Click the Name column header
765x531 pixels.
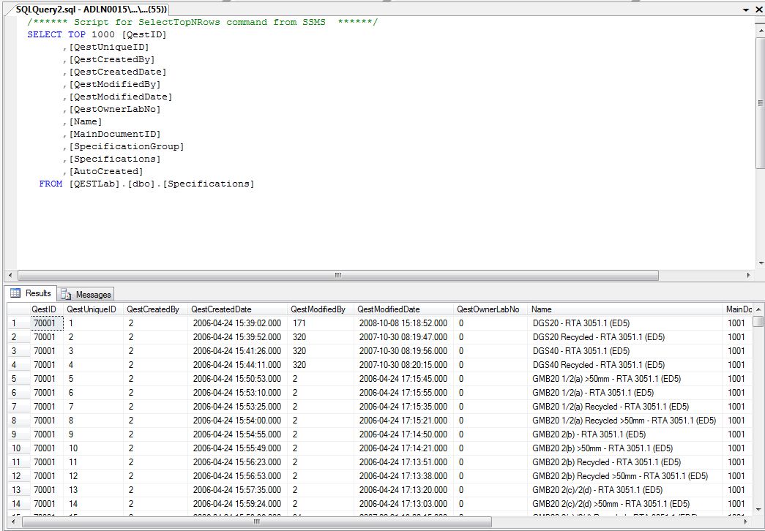click(542, 309)
